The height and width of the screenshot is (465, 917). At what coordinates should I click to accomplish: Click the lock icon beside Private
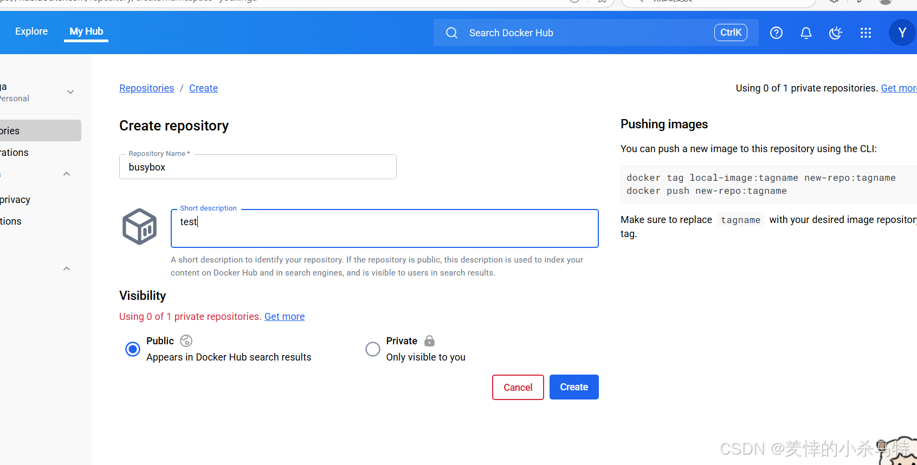[429, 340]
